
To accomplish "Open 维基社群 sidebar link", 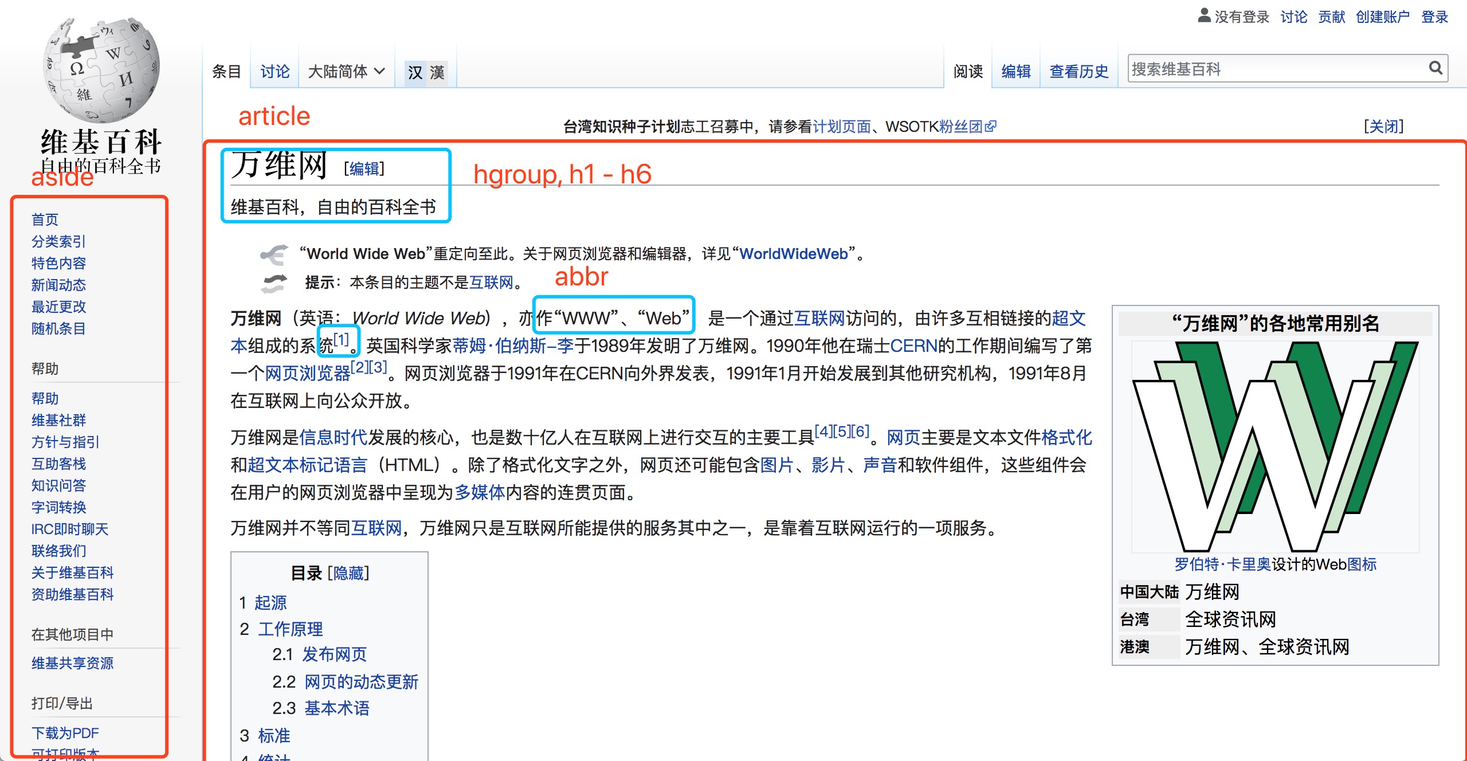I will (58, 420).
